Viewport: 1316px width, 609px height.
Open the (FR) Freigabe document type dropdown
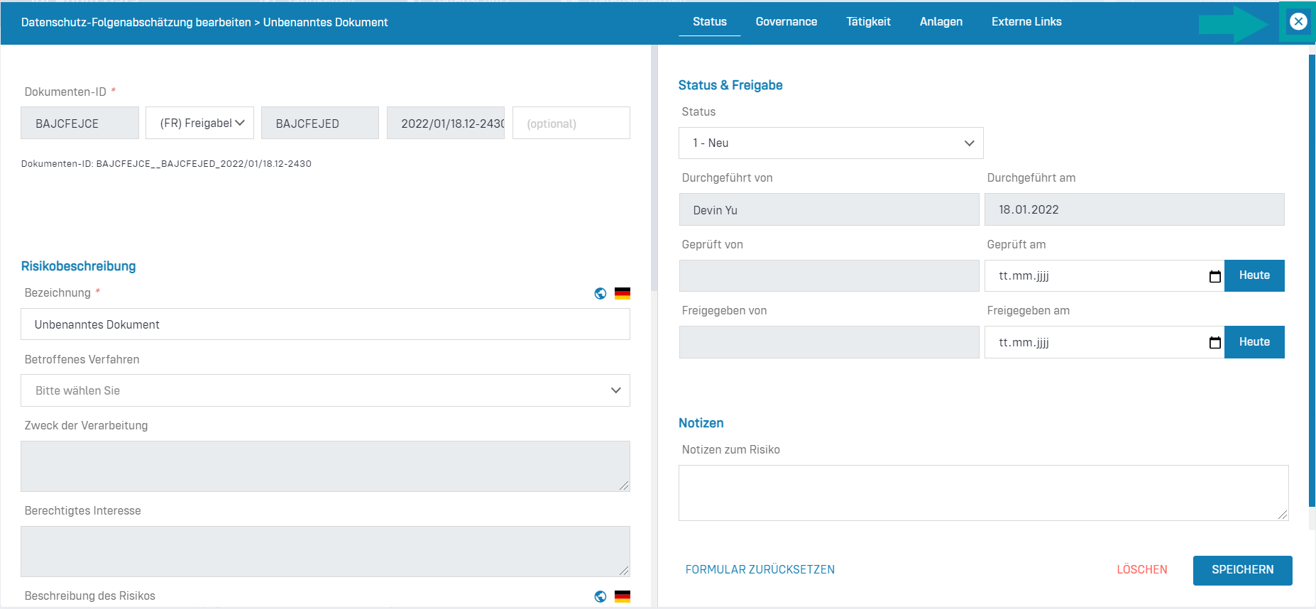(x=202, y=124)
